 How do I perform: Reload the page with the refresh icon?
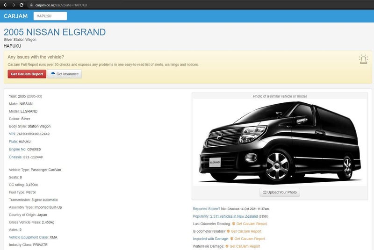coord(22,5)
